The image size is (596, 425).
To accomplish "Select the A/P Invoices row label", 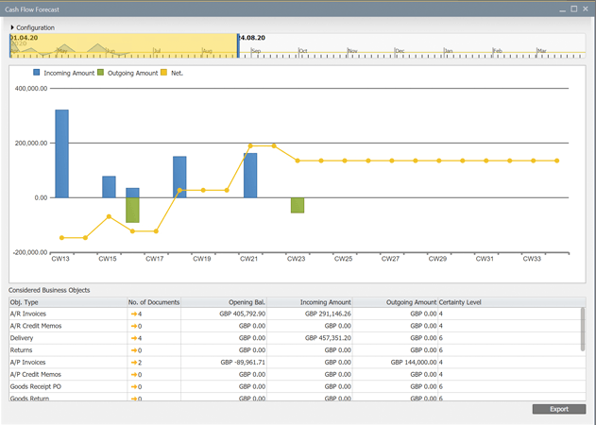I will (x=27, y=363).
